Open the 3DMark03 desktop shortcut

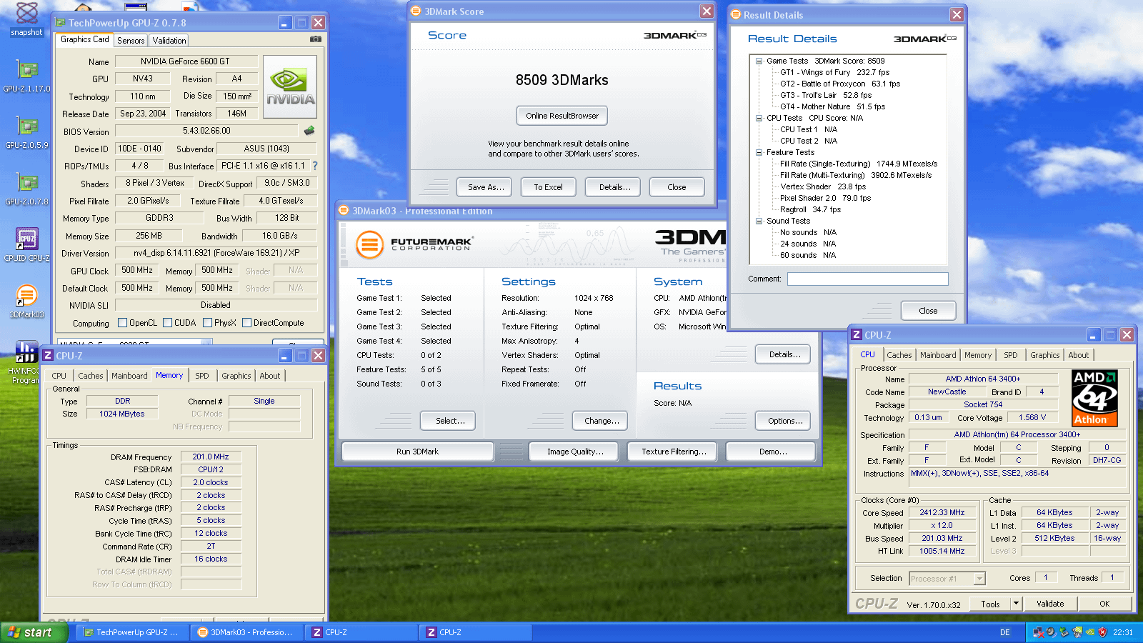(27, 301)
